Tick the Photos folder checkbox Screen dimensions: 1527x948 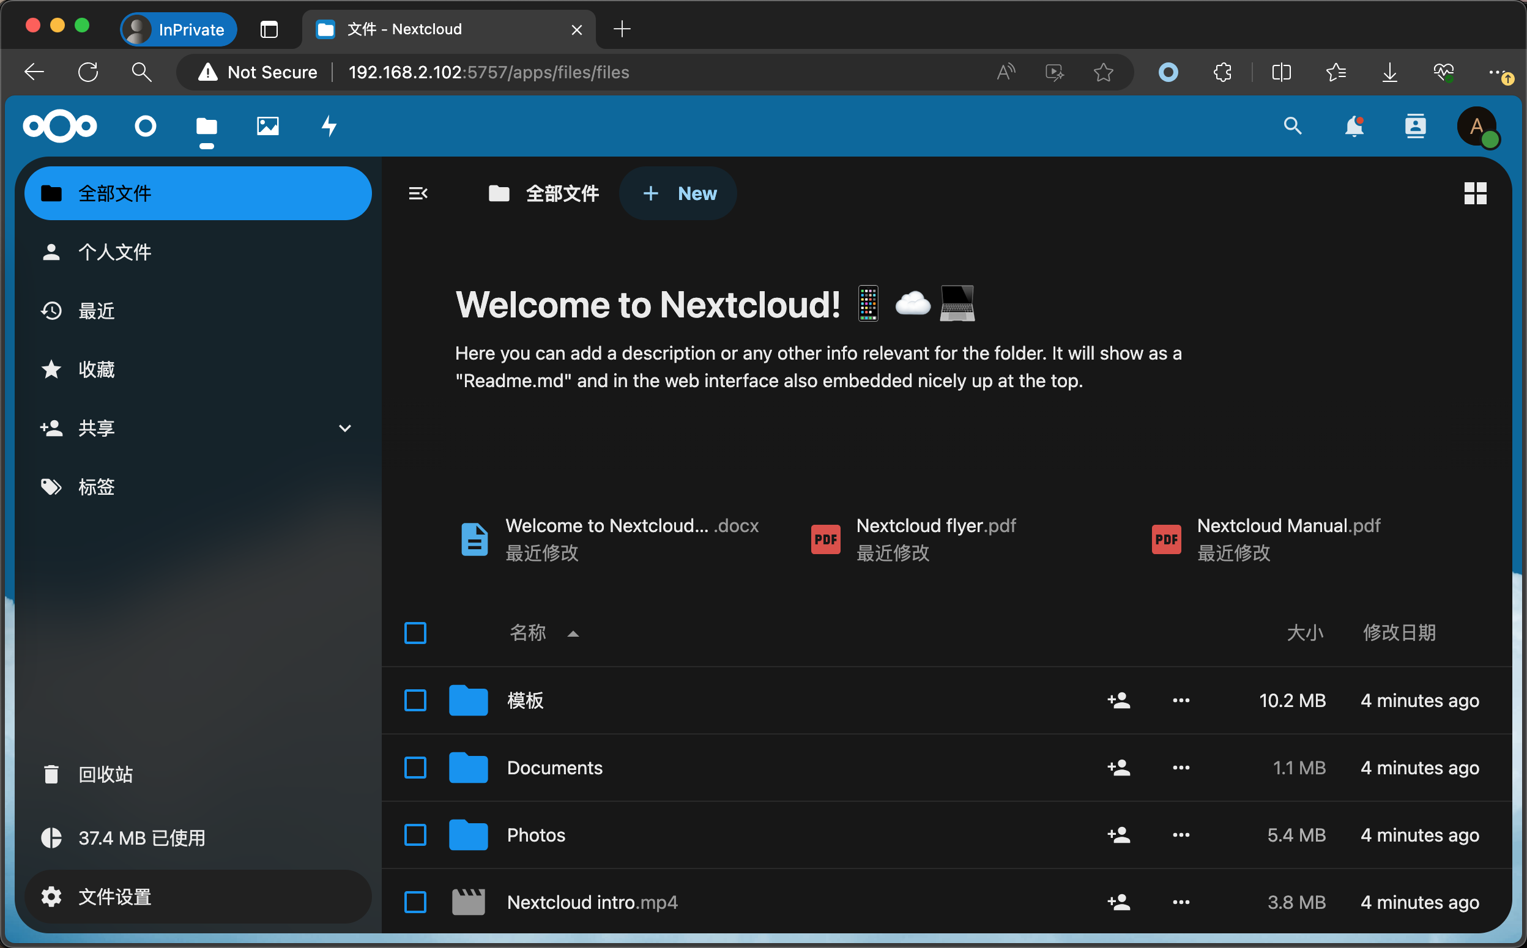[x=415, y=834]
